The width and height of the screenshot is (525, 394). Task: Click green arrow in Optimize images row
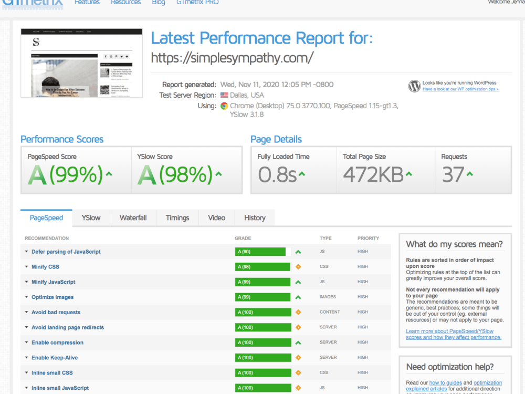(298, 297)
